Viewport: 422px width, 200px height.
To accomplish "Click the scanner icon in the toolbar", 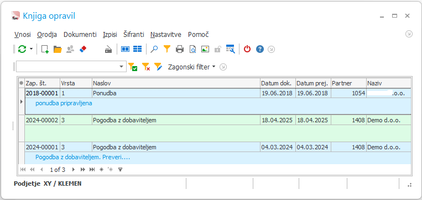I will [108, 50].
